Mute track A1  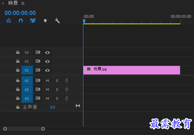pos(47,81)
